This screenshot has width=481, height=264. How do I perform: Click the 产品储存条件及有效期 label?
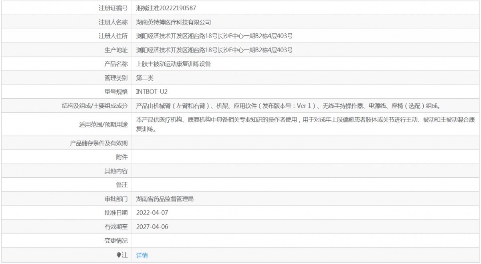point(99,143)
